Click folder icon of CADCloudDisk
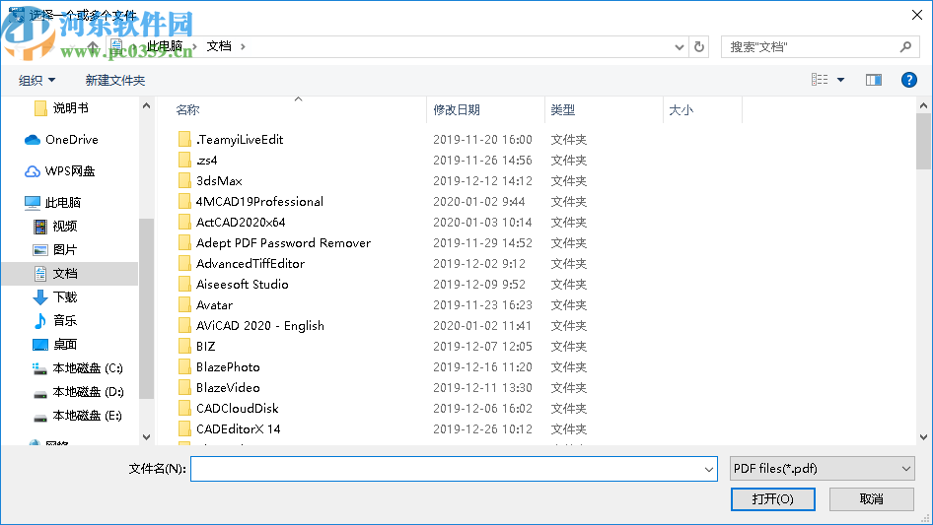933x525 pixels. click(184, 409)
